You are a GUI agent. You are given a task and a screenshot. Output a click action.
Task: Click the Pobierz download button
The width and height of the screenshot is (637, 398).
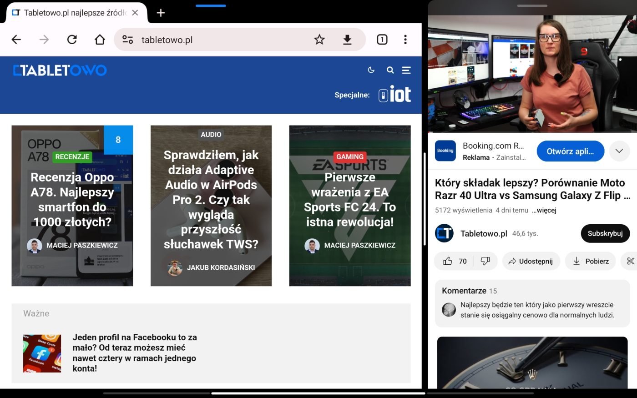[590, 261]
